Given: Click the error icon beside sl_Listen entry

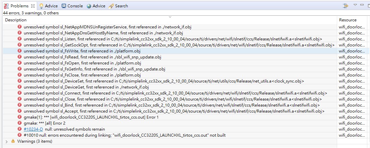Looking at the screenshot, I should coord(19,39).
